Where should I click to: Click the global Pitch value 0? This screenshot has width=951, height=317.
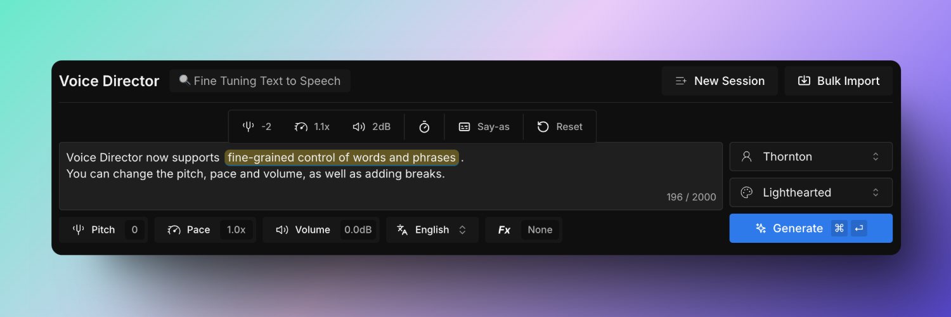(134, 230)
